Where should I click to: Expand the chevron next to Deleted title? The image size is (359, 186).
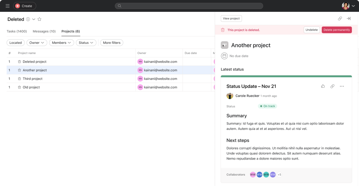[x=34, y=19]
